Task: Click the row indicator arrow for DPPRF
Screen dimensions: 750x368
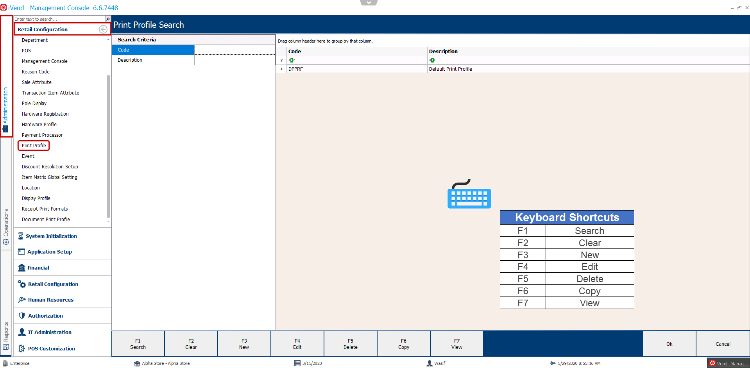Action: pos(281,69)
